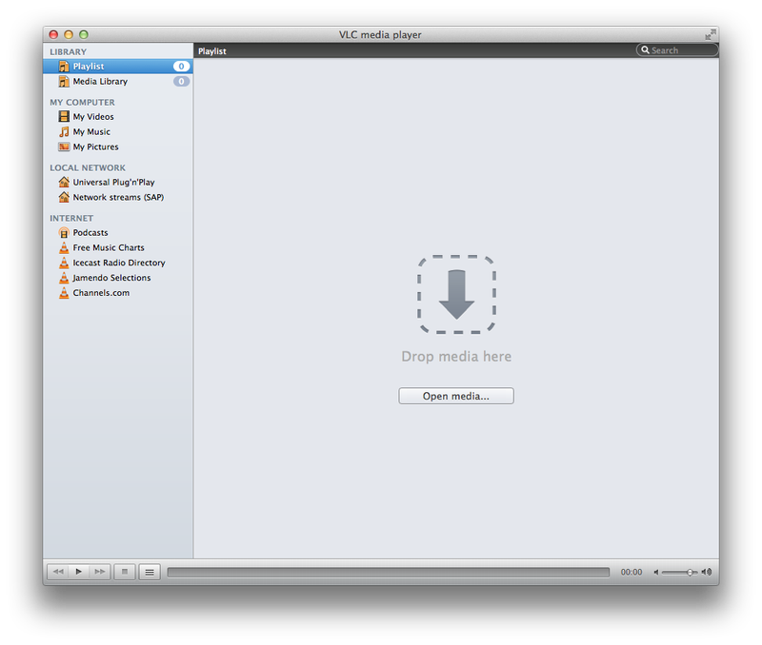Click the Free Music Charts cone icon
This screenshot has height=645, width=762.
tap(64, 247)
